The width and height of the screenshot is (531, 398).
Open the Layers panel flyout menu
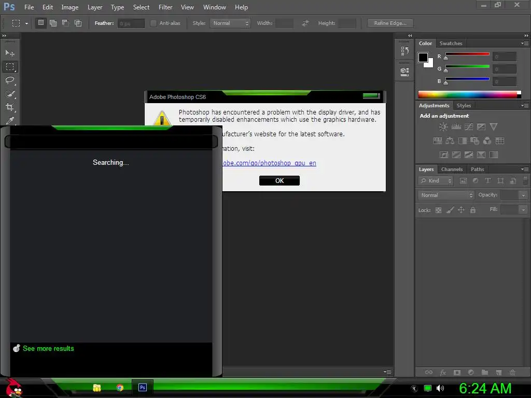click(x=525, y=169)
